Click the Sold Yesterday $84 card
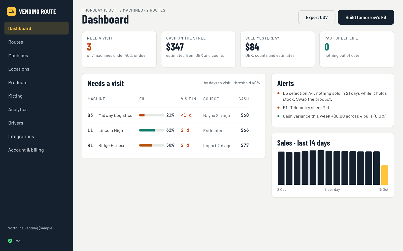This screenshot has width=403, height=251. (x=278, y=49)
